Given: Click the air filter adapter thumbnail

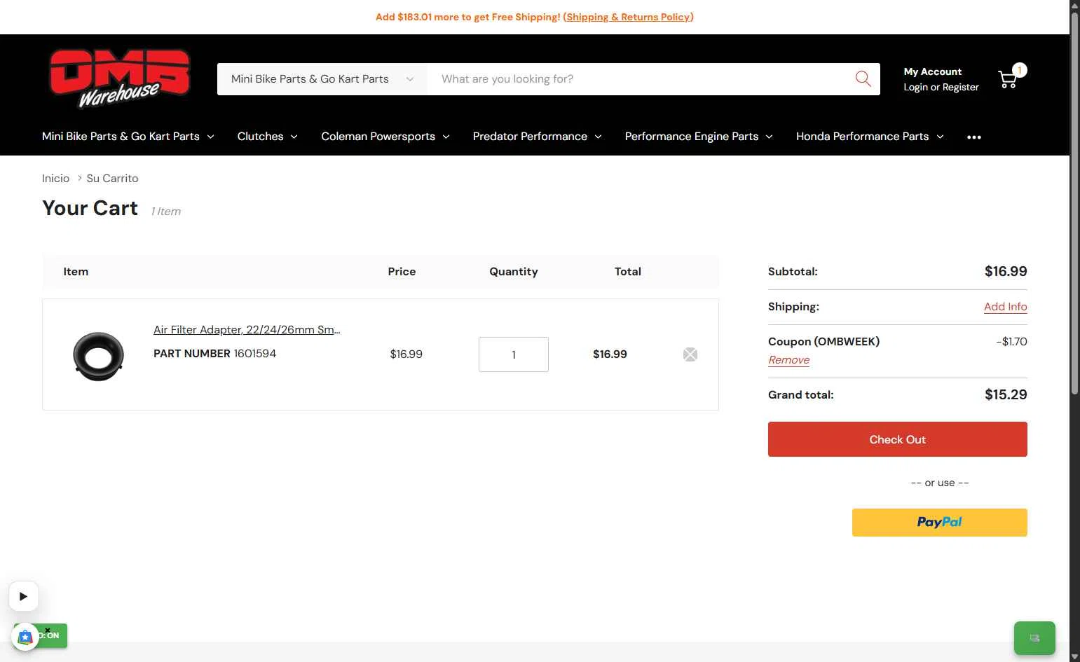Looking at the screenshot, I should click(x=99, y=356).
